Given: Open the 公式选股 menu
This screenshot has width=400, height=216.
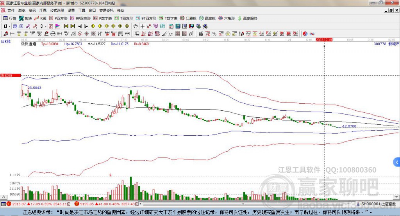Looking at the screenshot, I should [57, 11].
